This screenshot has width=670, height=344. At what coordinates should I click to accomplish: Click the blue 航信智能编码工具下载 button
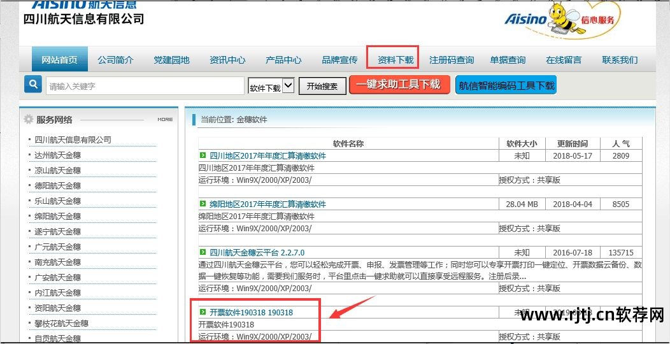pyautogui.click(x=506, y=85)
